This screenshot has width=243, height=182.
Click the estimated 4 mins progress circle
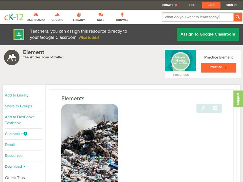[180, 61]
